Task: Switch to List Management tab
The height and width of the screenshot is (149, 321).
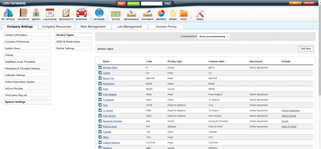Action: [x=129, y=27]
